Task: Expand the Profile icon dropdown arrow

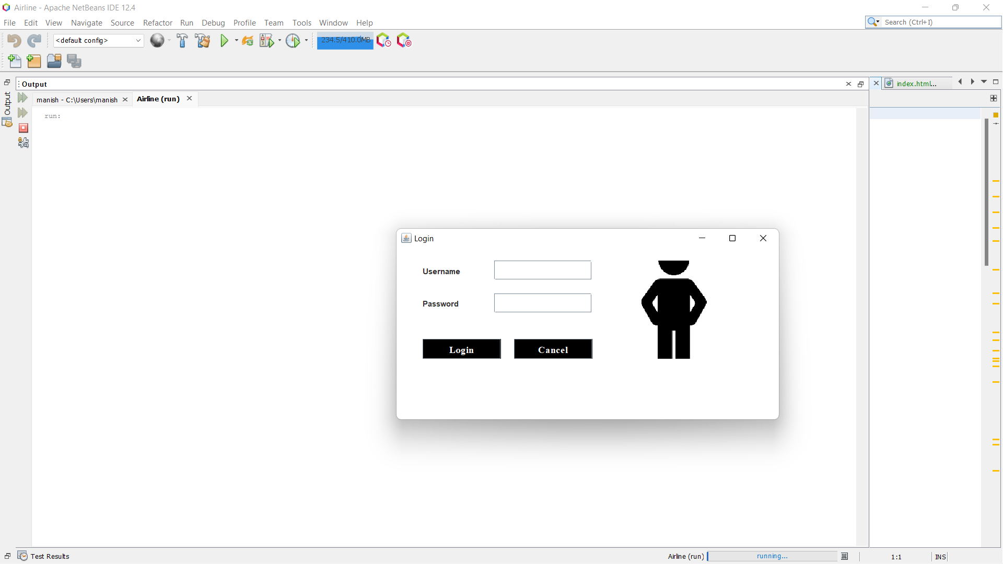Action: tap(306, 40)
